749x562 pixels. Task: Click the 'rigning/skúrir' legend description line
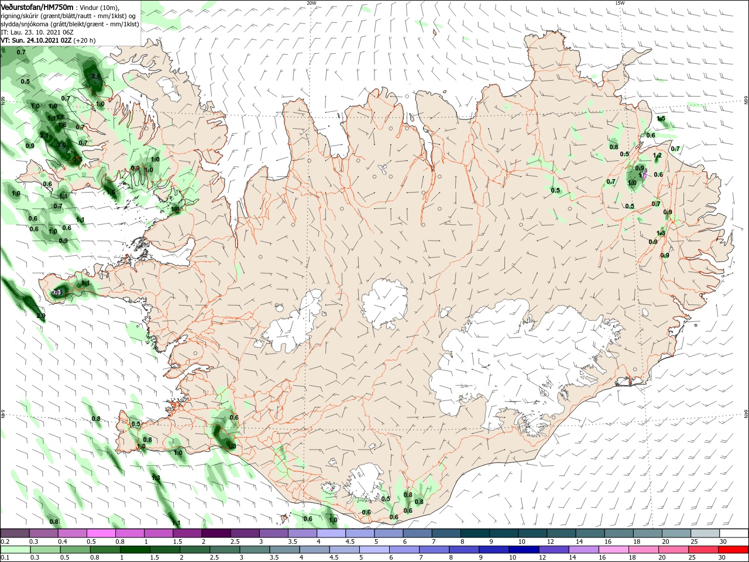[68, 16]
